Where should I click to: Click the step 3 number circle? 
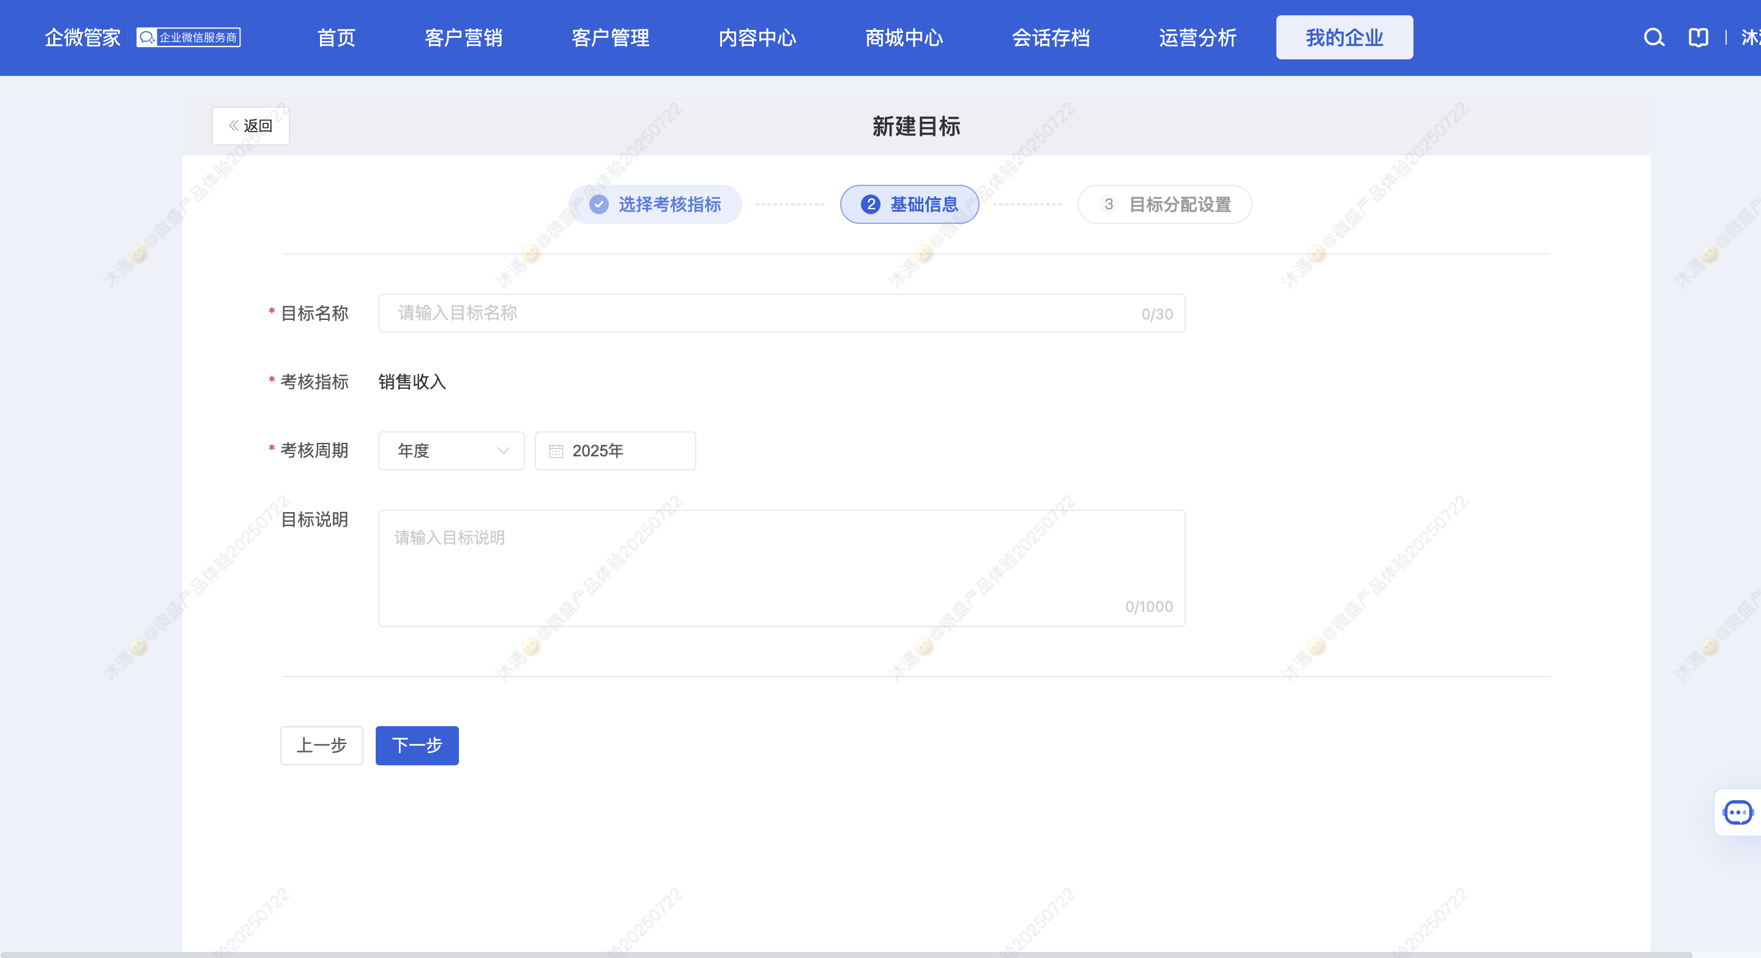[x=1108, y=204]
